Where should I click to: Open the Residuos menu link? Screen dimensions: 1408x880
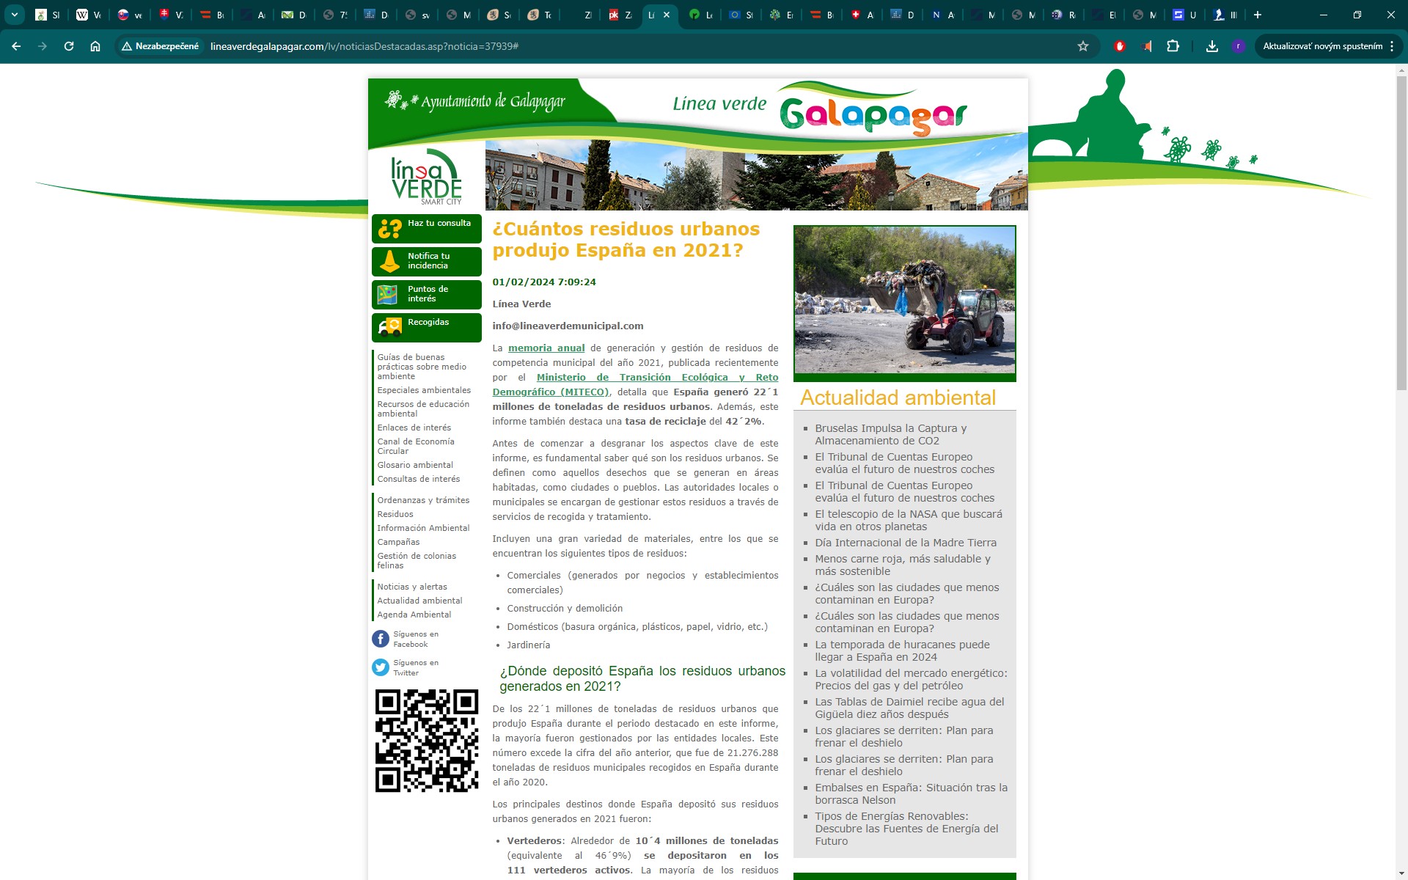(395, 514)
